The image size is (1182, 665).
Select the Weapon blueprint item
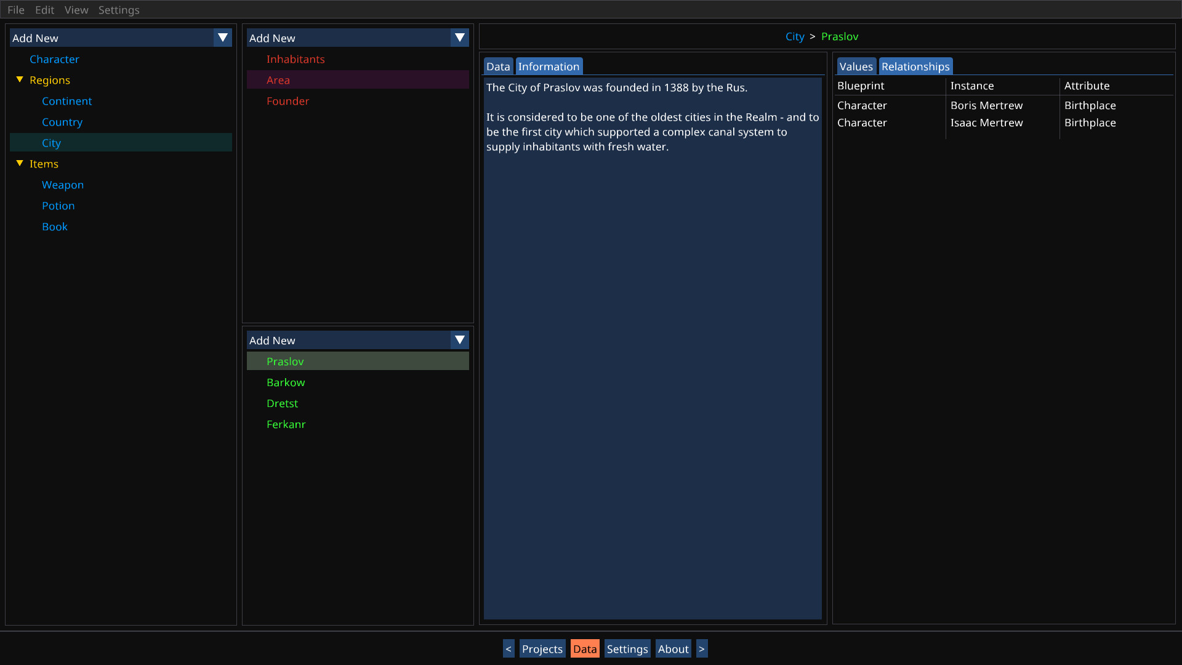63,185
